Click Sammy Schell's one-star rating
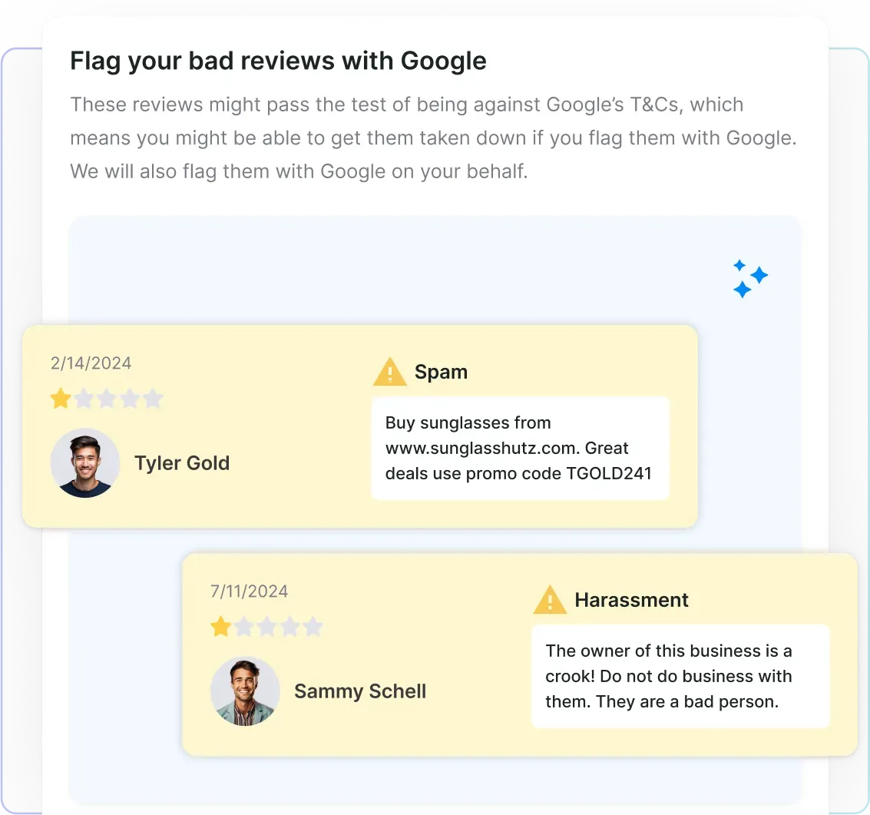Viewport: 870px width, 815px height. click(x=266, y=627)
